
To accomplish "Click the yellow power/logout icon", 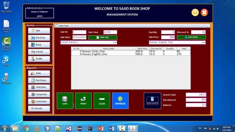I will coord(195,12).
